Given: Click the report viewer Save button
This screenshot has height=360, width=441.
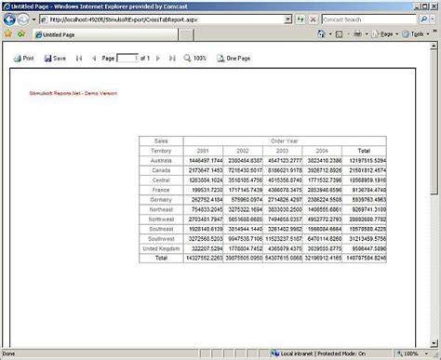Looking at the screenshot, I should pos(55,58).
